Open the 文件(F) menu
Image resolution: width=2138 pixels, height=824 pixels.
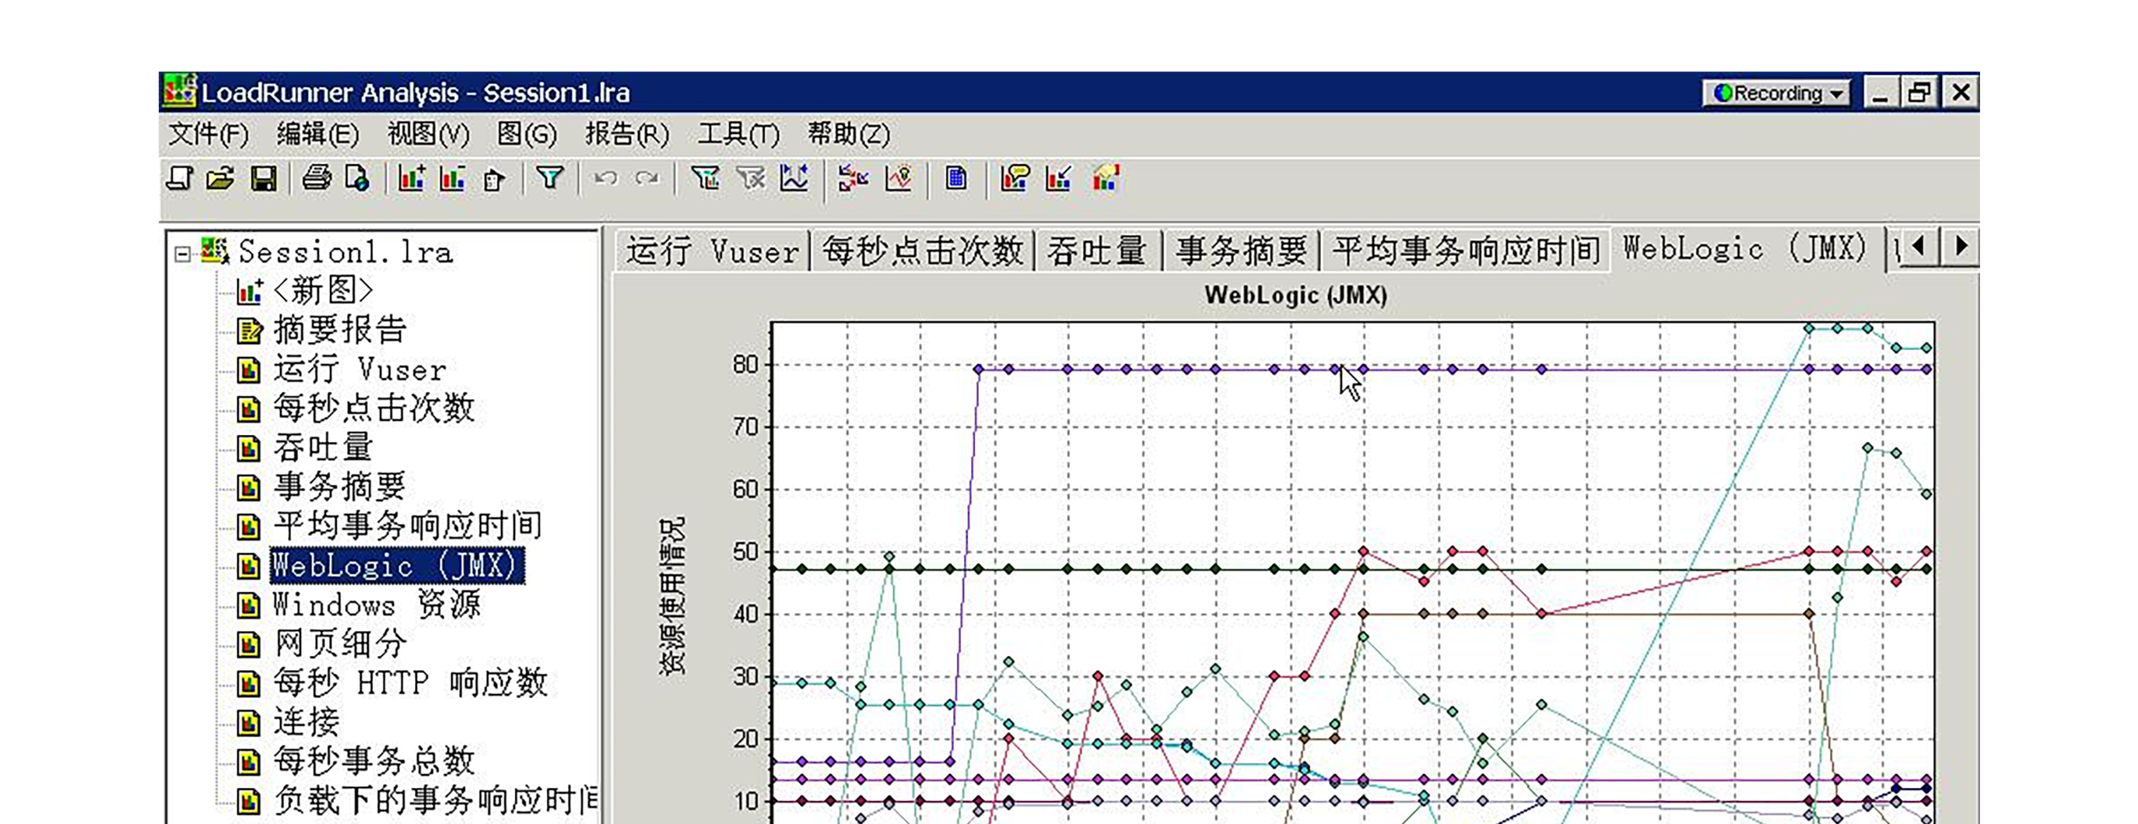click(209, 135)
